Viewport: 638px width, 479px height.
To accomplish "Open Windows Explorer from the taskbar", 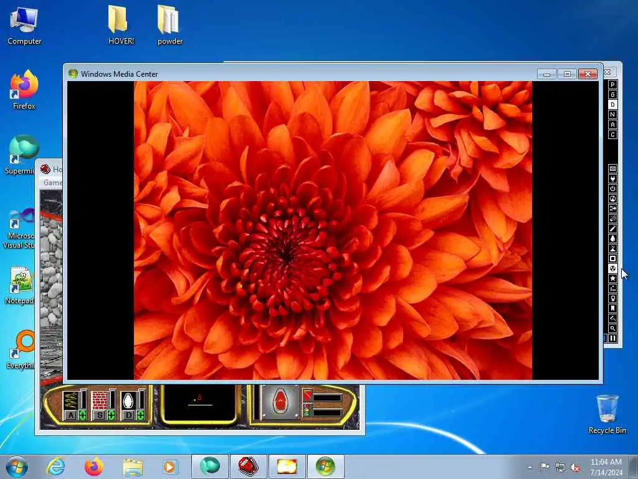I will tap(133, 467).
